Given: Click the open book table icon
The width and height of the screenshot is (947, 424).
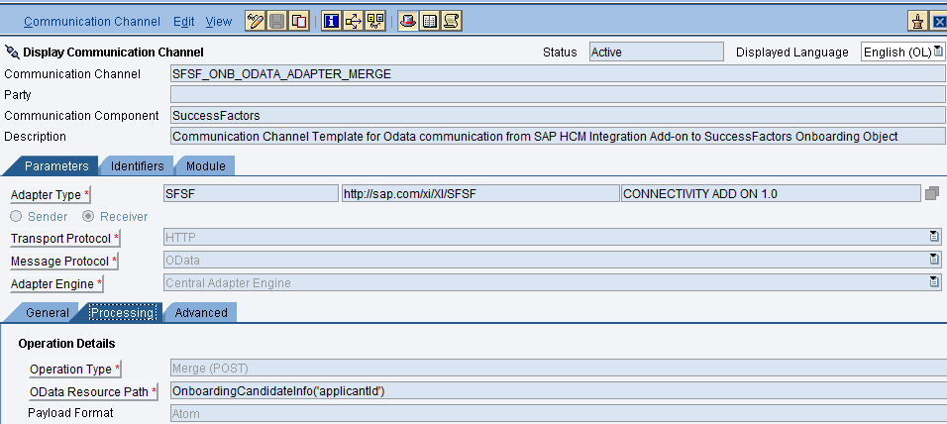Looking at the screenshot, I should click(x=430, y=22).
